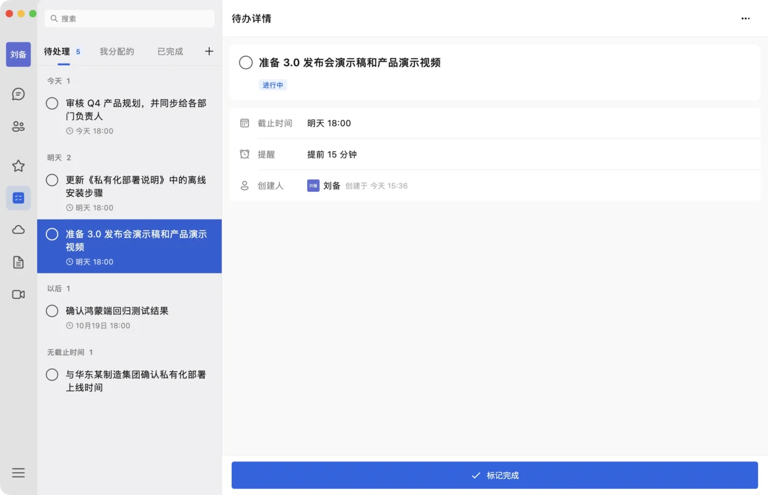Image resolution: width=768 pixels, height=495 pixels.
Task: Open the messages chat icon in sidebar
Action: [19, 94]
